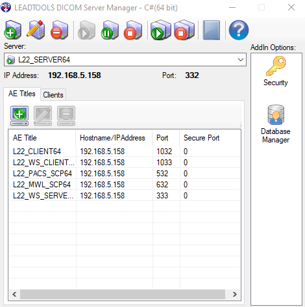Switch to the Clients tab
Screen dimensions: 305x307
coord(53,95)
